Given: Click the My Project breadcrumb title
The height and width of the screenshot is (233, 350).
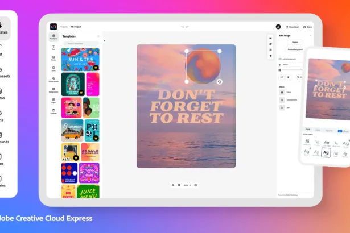Looking at the screenshot, I should [x=76, y=27].
